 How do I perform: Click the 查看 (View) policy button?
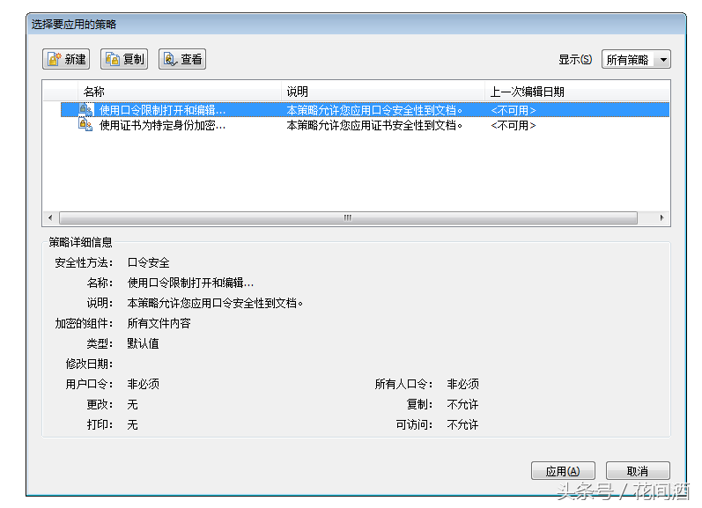coord(182,59)
